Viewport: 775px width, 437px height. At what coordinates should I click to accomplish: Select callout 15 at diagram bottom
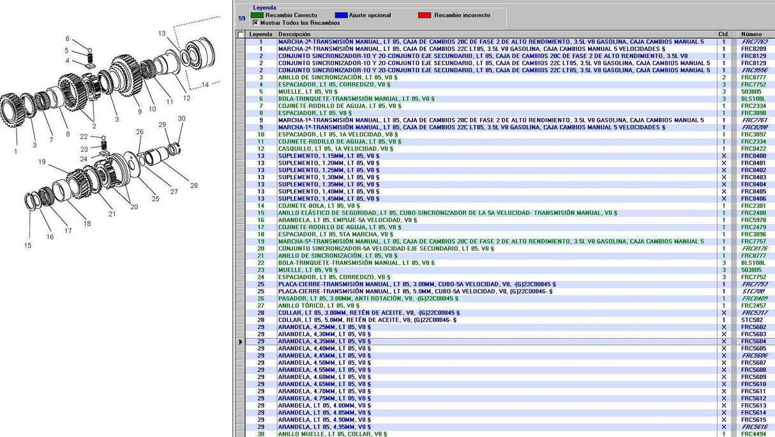(27, 245)
